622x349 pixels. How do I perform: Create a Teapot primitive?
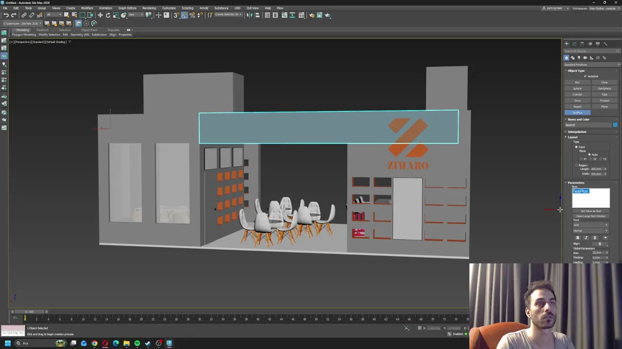point(577,107)
